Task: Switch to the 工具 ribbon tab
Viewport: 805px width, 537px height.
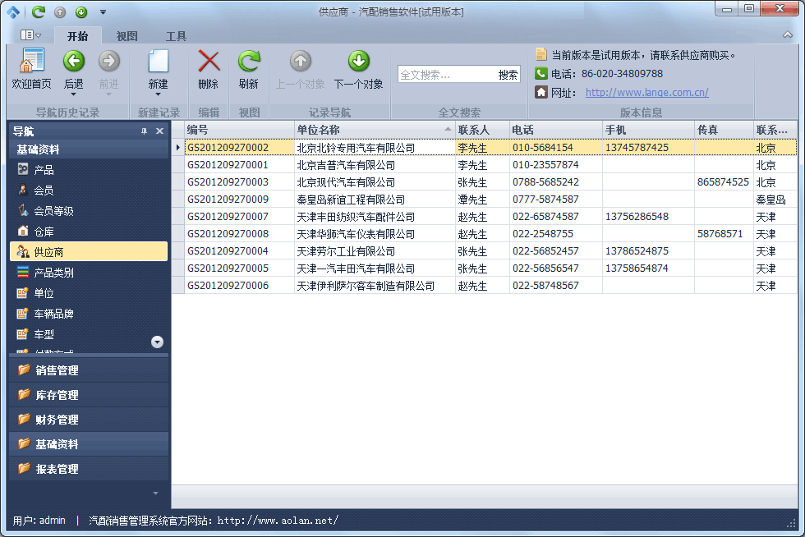Action: [x=176, y=36]
